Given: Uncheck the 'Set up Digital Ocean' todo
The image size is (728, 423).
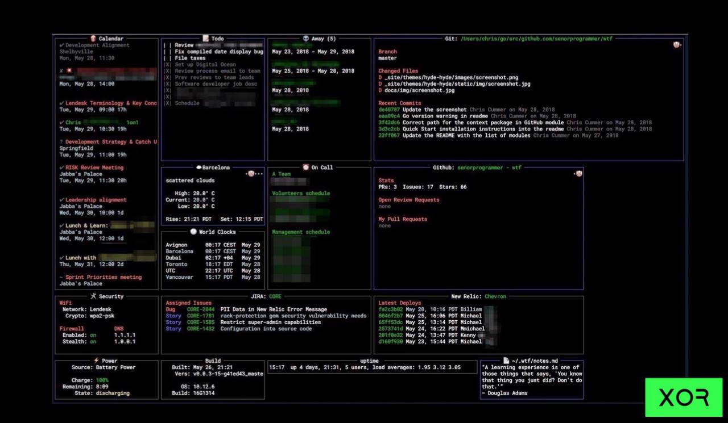Looking at the screenshot, I should coord(167,65).
